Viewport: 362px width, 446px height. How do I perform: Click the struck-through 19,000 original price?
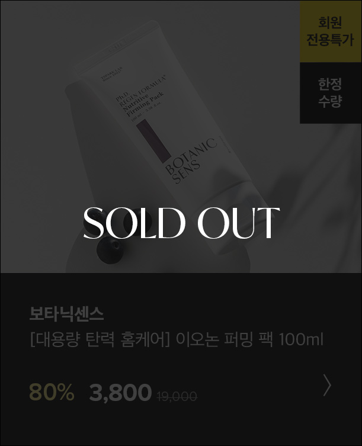[177, 396]
